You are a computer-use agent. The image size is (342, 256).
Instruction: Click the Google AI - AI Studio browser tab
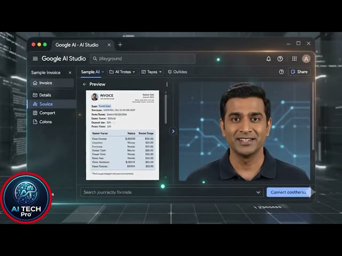(83, 45)
